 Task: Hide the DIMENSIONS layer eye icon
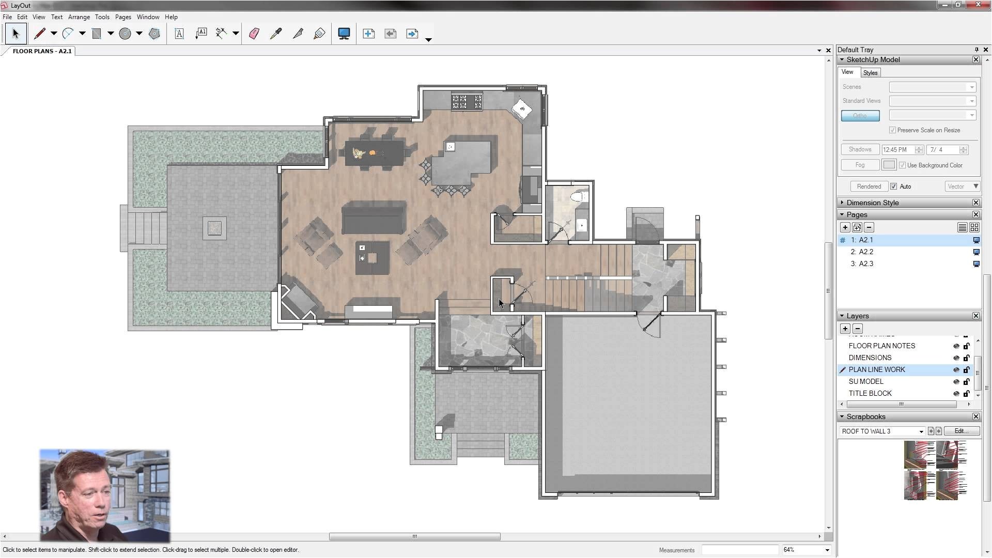point(956,358)
